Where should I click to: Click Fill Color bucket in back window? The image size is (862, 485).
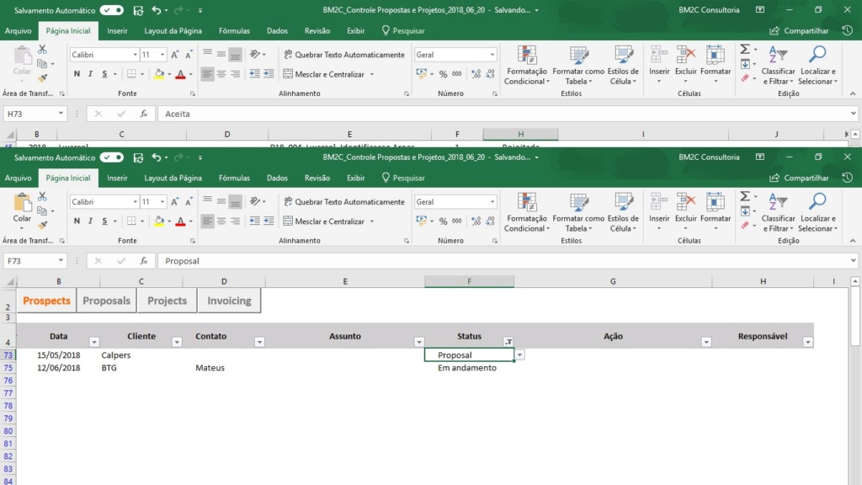pos(159,74)
